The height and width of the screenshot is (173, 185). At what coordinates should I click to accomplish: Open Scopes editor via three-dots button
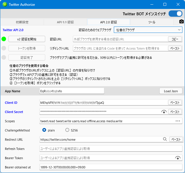[x=178, y=121]
